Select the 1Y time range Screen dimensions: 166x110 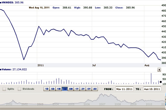click(77, 89)
